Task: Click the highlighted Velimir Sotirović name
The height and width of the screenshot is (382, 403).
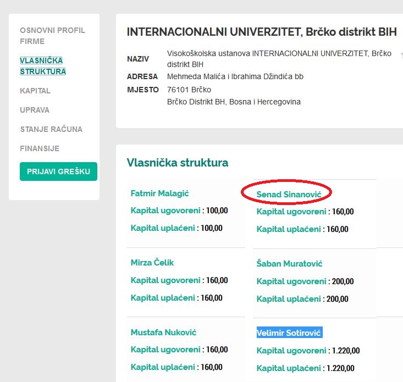Action: (x=289, y=333)
